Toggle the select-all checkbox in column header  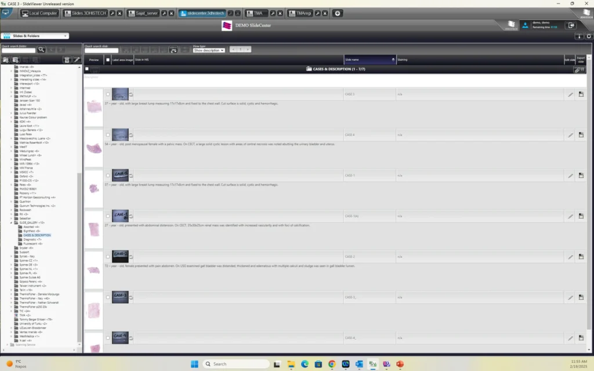(108, 60)
